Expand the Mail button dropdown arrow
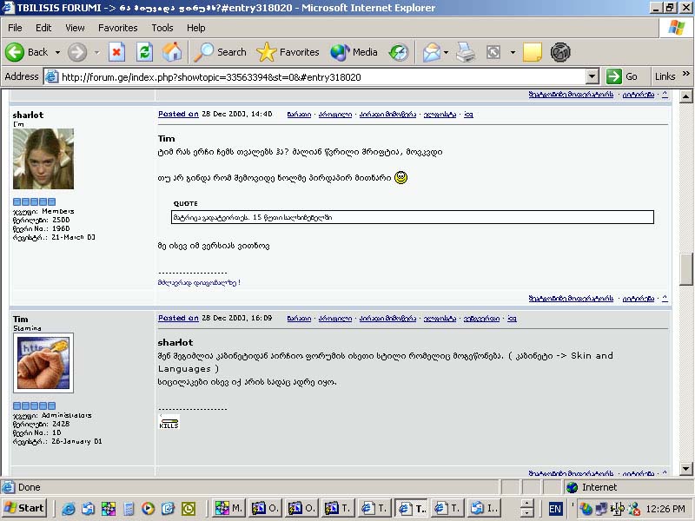695x521 pixels. tap(446, 52)
